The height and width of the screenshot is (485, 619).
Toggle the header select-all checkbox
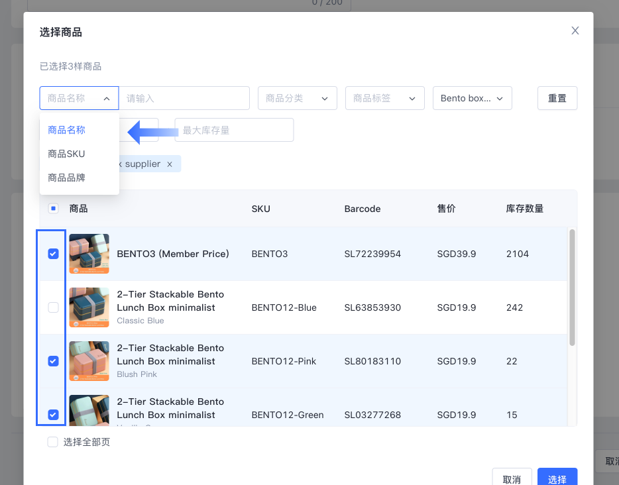(x=53, y=208)
